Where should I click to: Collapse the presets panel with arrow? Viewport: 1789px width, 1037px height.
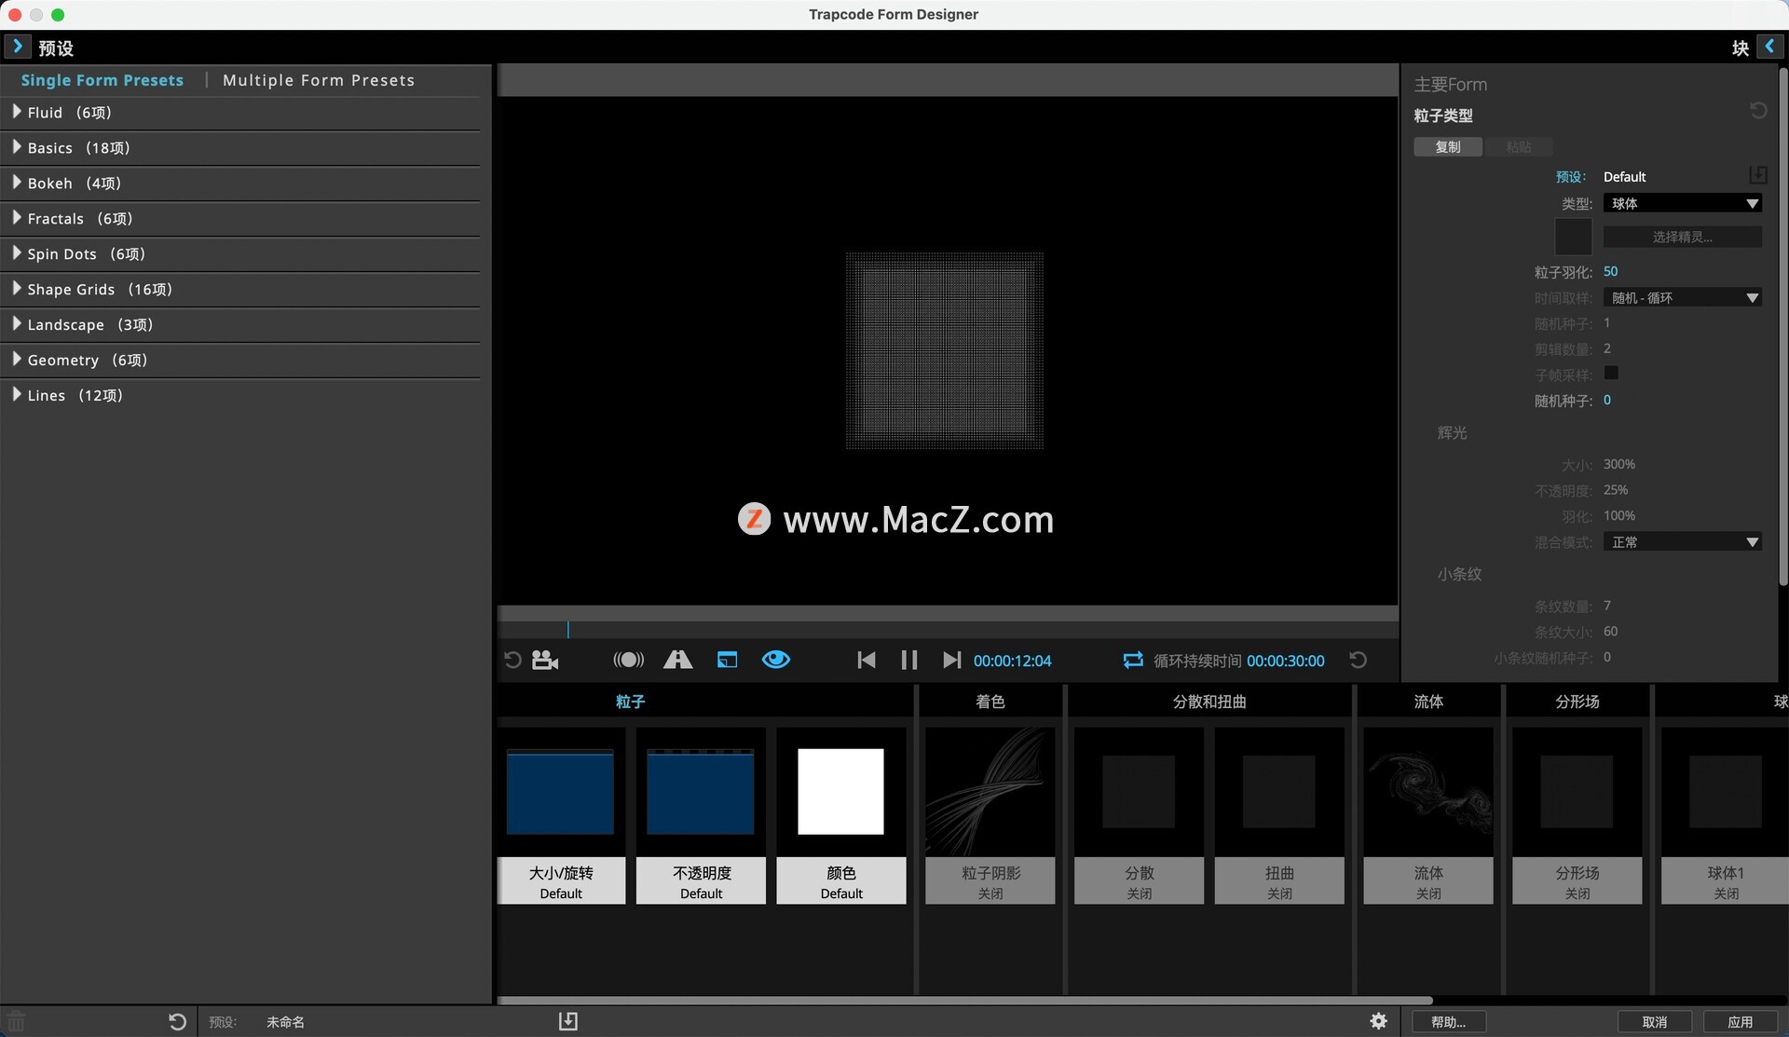[17, 47]
